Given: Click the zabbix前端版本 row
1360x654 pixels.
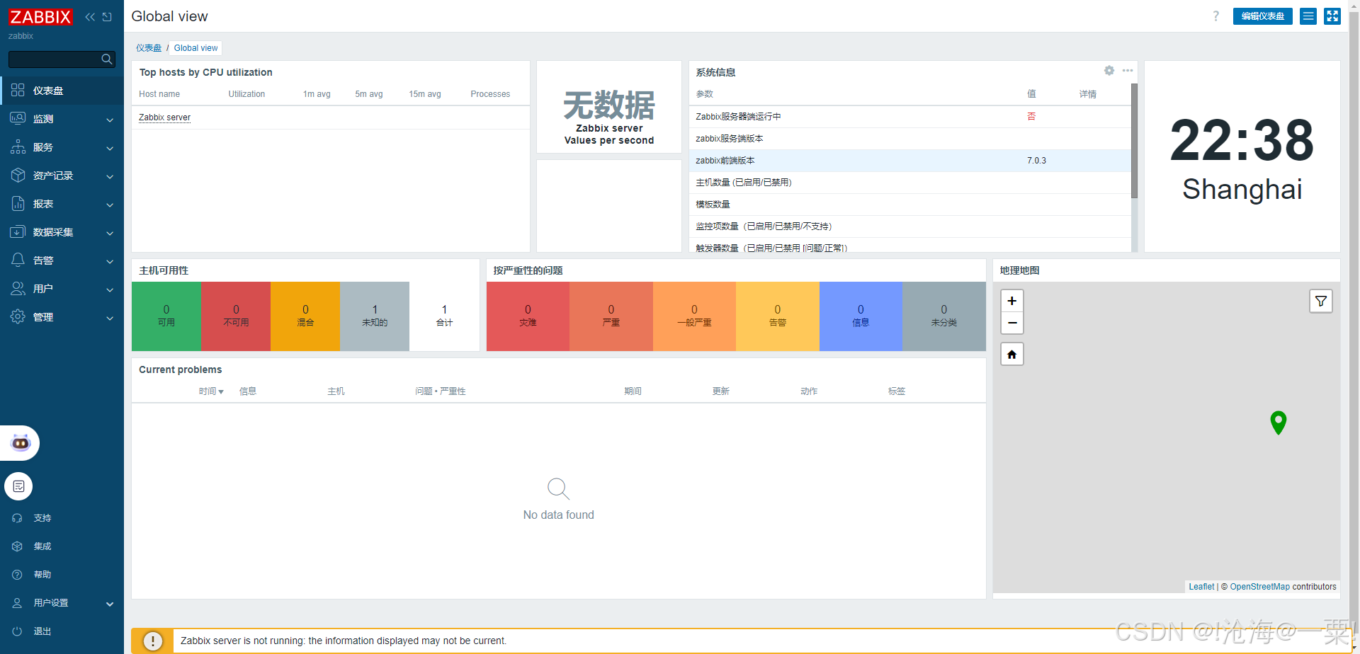Looking at the screenshot, I should (909, 161).
